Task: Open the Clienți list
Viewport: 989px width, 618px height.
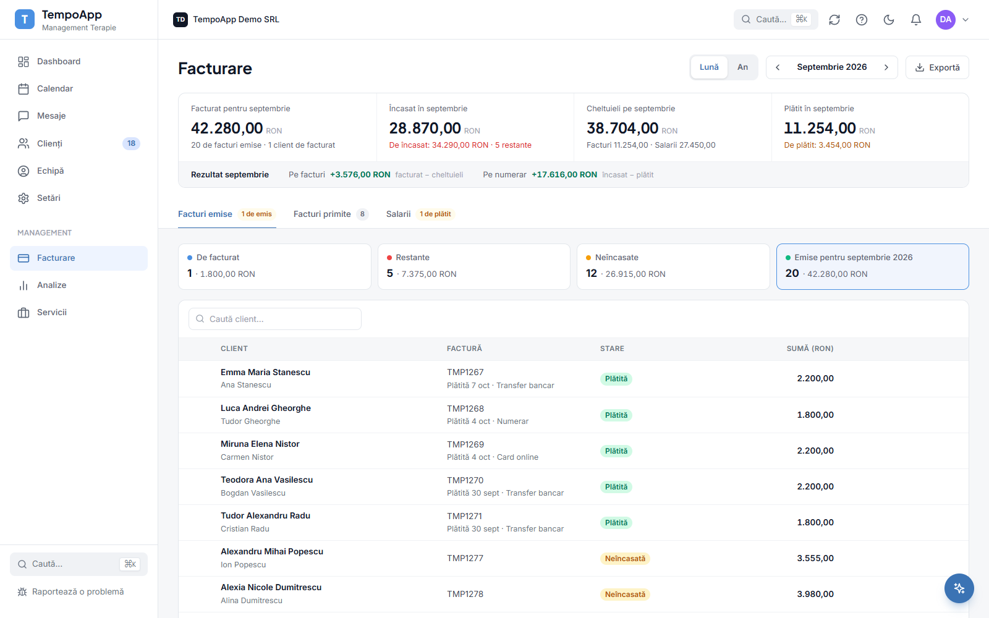Action: pos(79,143)
